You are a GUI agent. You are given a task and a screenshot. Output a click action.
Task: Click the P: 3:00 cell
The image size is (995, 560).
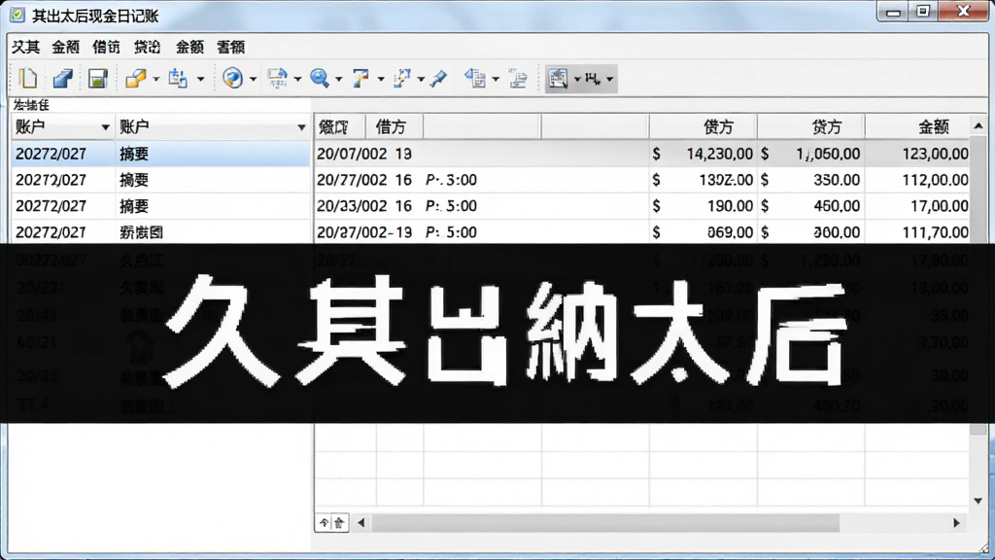coord(451,180)
